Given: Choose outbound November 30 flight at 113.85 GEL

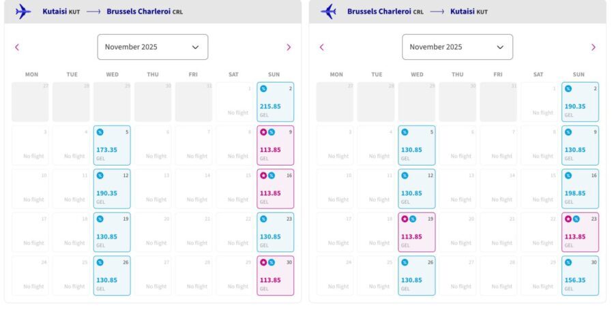Looking at the screenshot, I should click(x=276, y=276).
